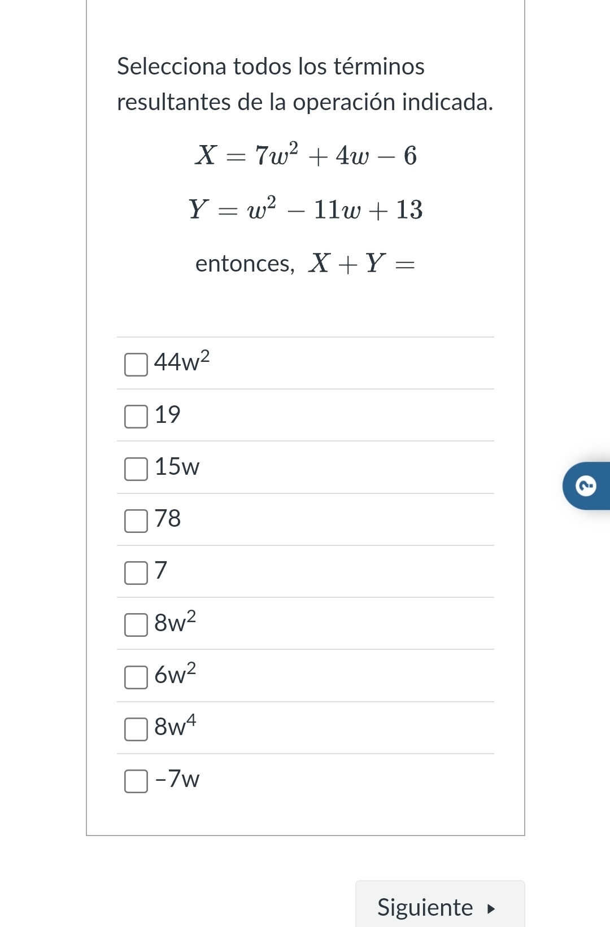
Task: Tick the 15w option checkbox
Action: (x=136, y=469)
